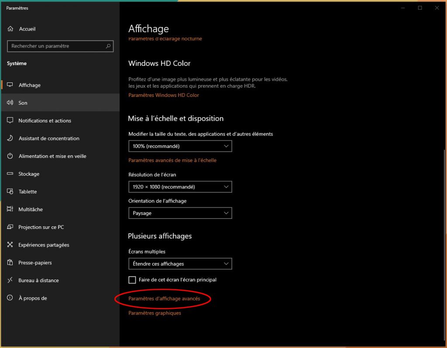
Task: Expand the 'Étendre ces affichages' dropdown
Action: 180,264
